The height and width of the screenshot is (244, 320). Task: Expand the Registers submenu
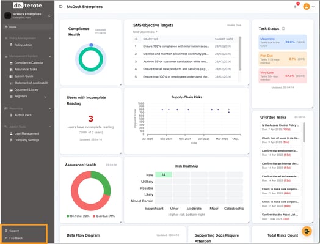click(45, 97)
